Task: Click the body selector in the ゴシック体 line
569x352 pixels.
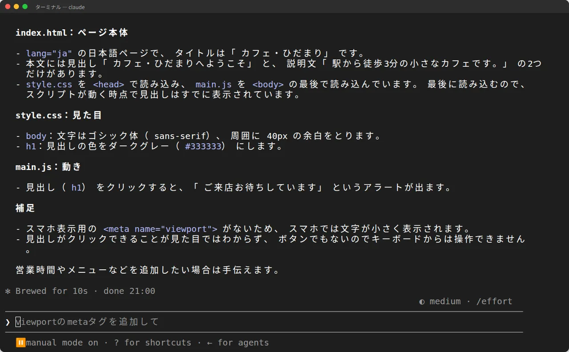Action: pyautogui.click(x=36, y=136)
